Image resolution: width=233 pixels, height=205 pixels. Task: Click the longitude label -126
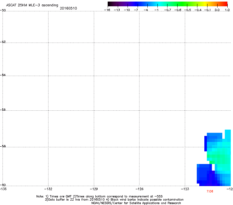point(139,189)
